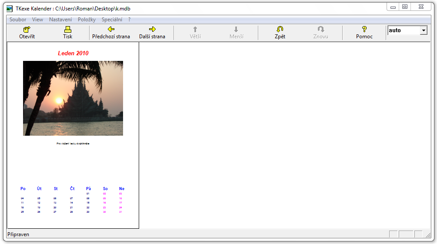The image size is (437, 244).
Task: Select the Čt weekday header
Action: (x=72, y=189)
